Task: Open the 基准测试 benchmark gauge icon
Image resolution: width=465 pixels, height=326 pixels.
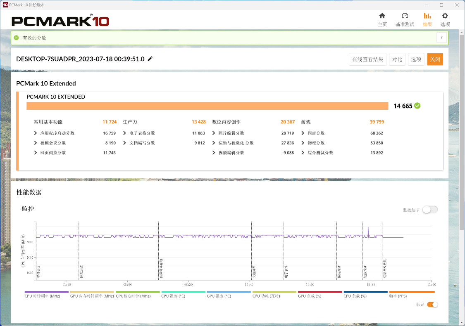Action: pos(405,16)
